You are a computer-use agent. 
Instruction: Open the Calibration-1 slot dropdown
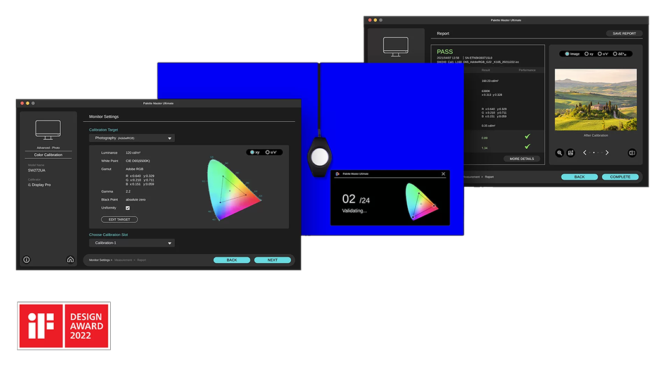coord(132,243)
